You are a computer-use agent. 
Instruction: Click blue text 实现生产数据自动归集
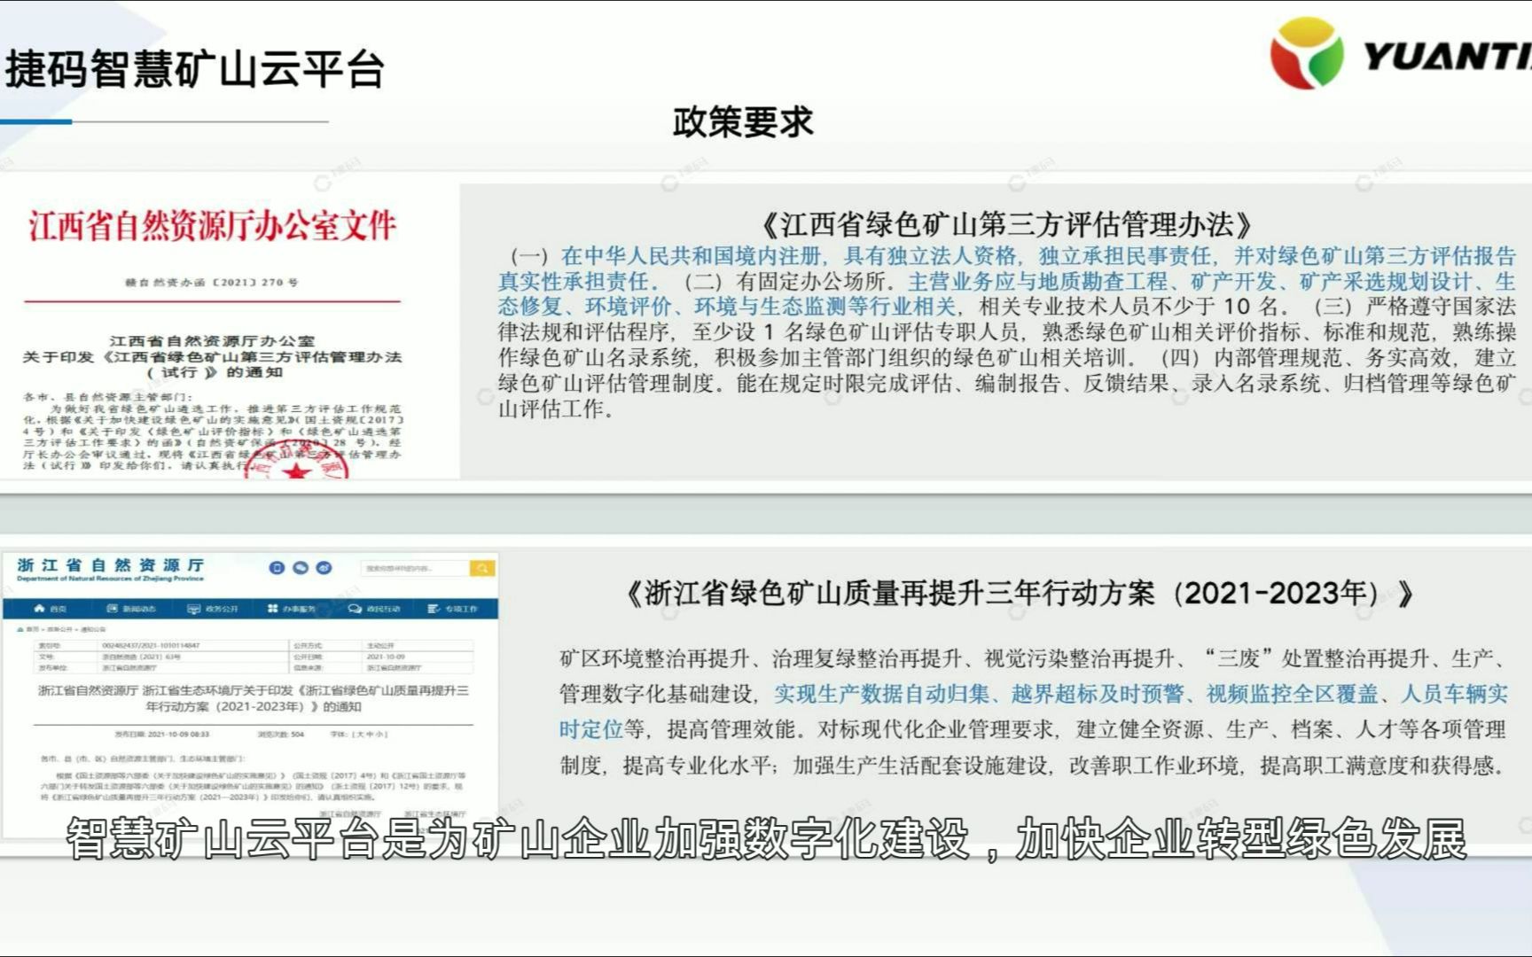(881, 694)
